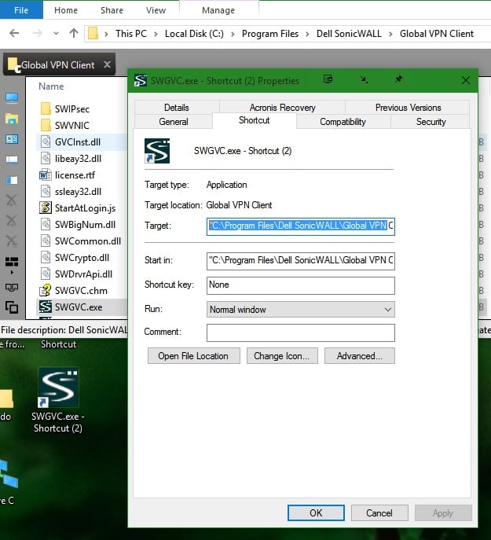Select ssleay32.dll file icon
Screen dimensions: 491x540
tap(46, 191)
